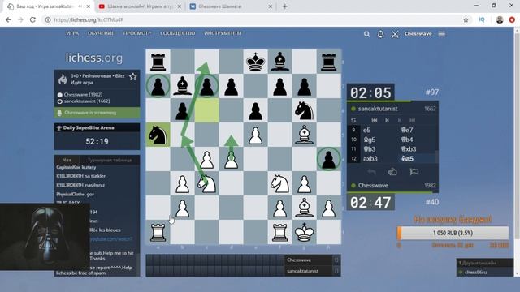Resign using the flag icon

(414, 171)
